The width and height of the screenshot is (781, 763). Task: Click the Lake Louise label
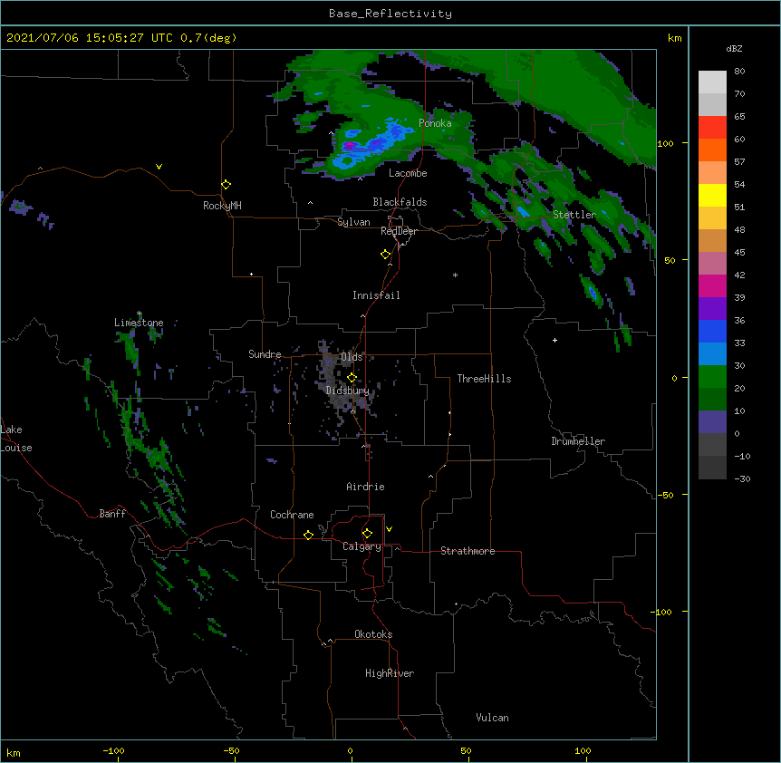click(14, 439)
